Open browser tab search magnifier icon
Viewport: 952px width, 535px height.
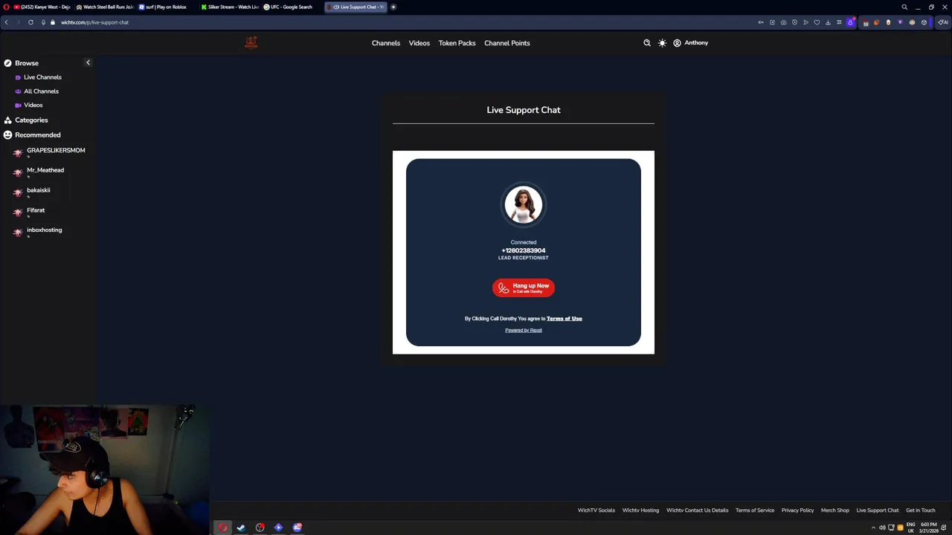904,7
